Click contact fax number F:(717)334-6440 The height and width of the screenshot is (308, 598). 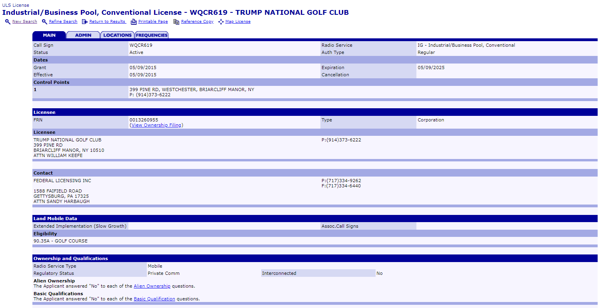pyautogui.click(x=341, y=186)
